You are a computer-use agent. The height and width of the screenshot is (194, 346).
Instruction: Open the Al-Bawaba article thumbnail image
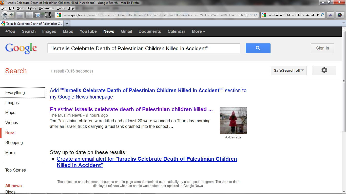click(x=233, y=120)
